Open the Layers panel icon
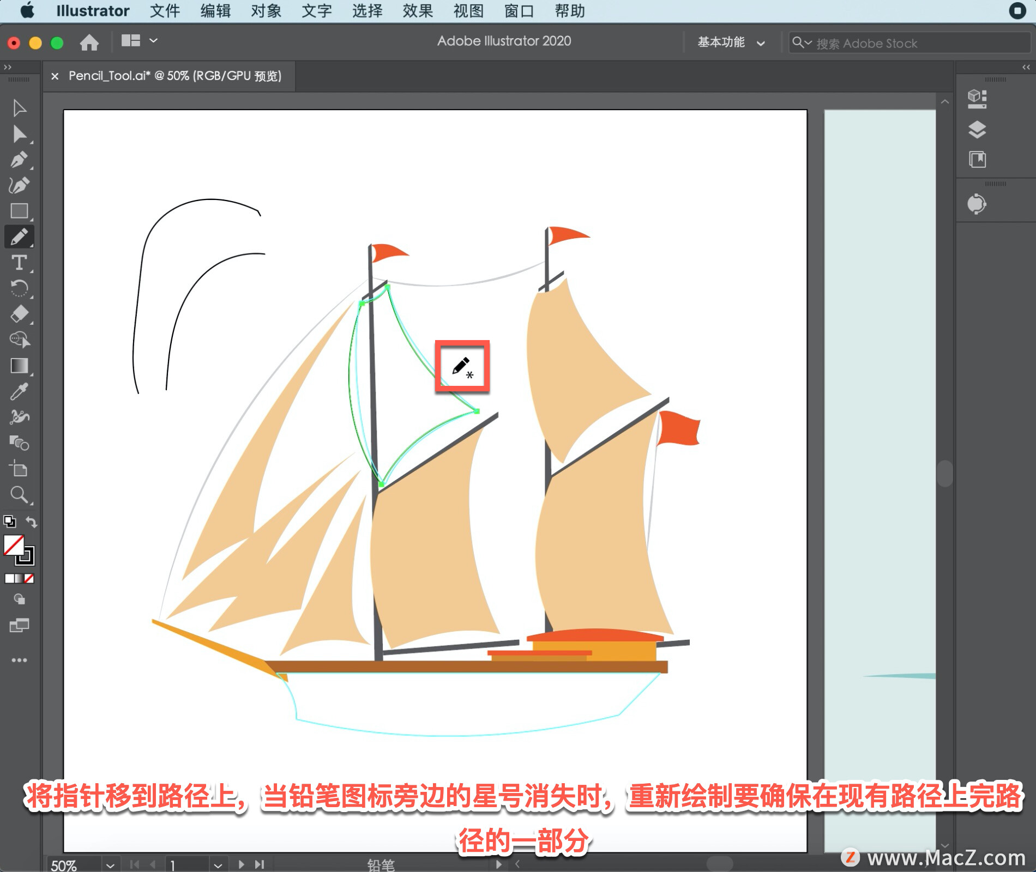 point(977,129)
